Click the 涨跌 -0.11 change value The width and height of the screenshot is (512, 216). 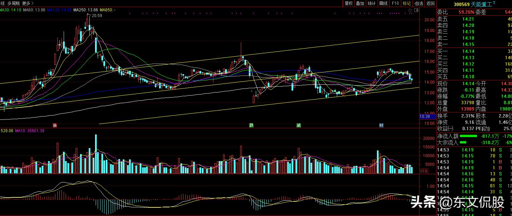pyautogui.click(x=468, y=90)
